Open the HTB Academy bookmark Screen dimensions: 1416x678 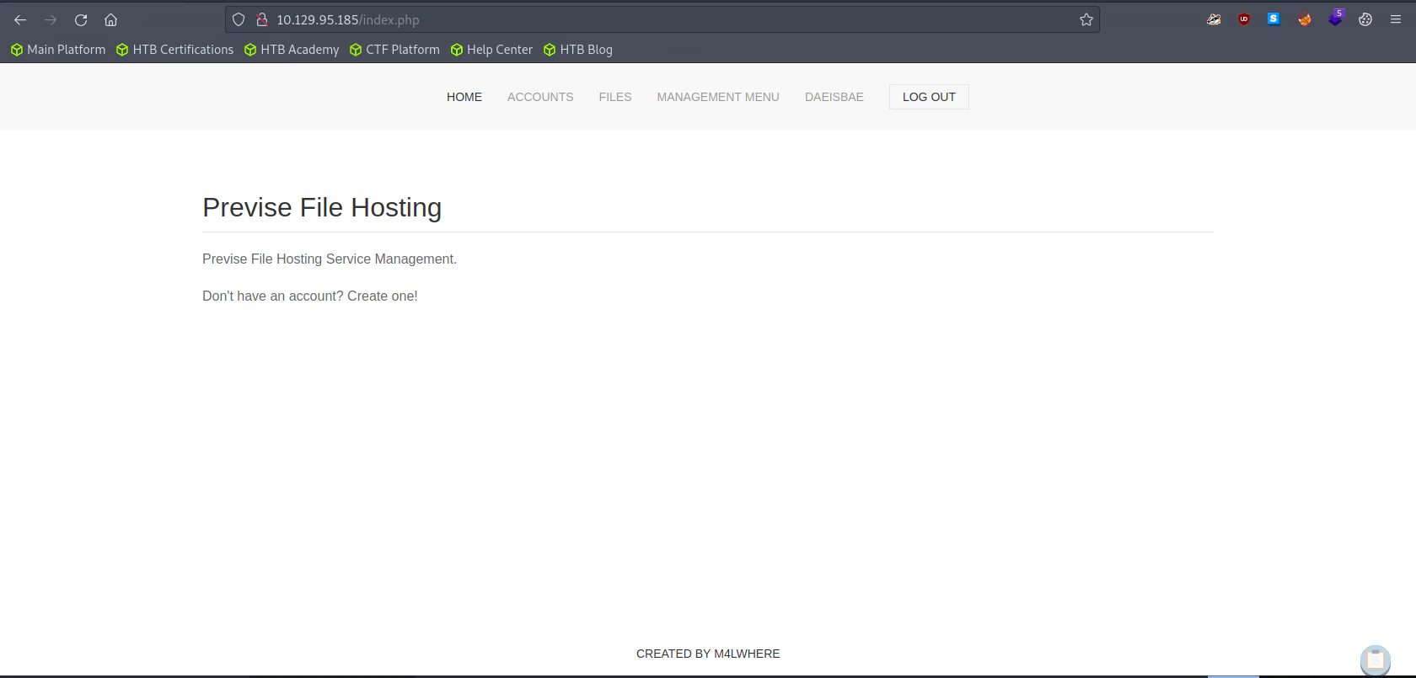(292, 50)
